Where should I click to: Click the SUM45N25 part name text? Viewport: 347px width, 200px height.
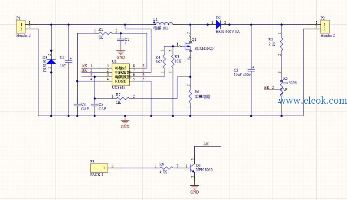coord(204,49)
